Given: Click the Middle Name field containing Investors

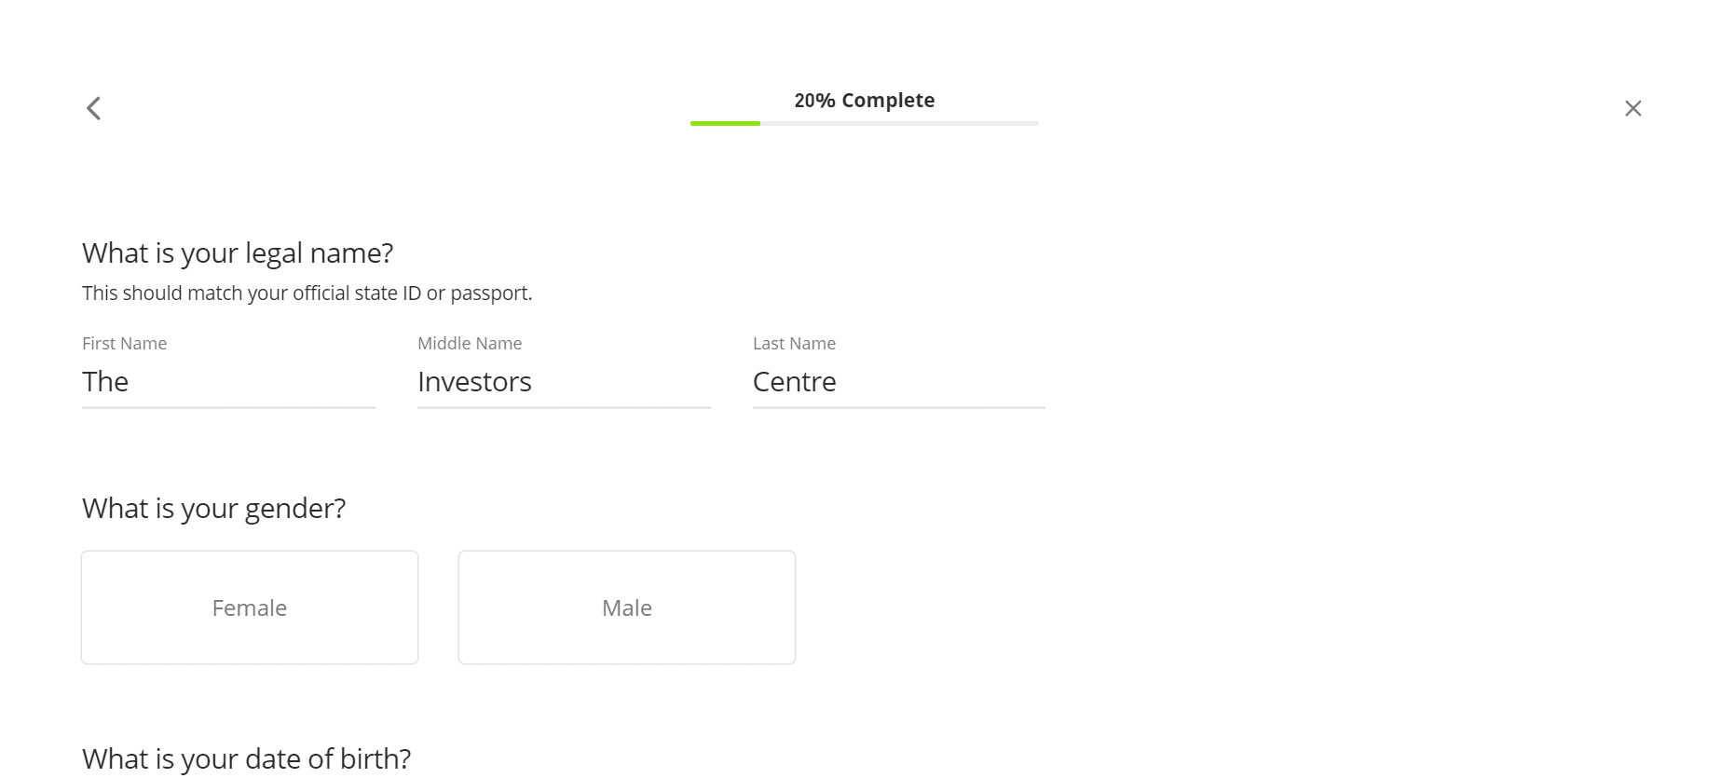Looking at the screenshot, I should [x=563, y=382].
